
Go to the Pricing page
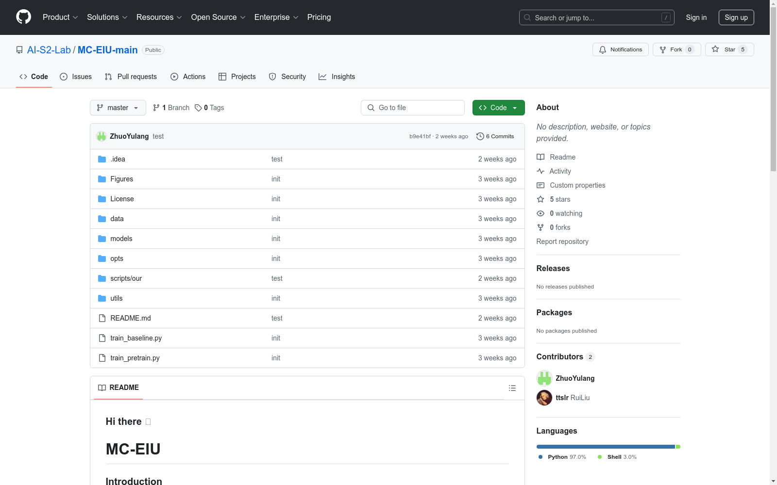[x=319, y=17]
